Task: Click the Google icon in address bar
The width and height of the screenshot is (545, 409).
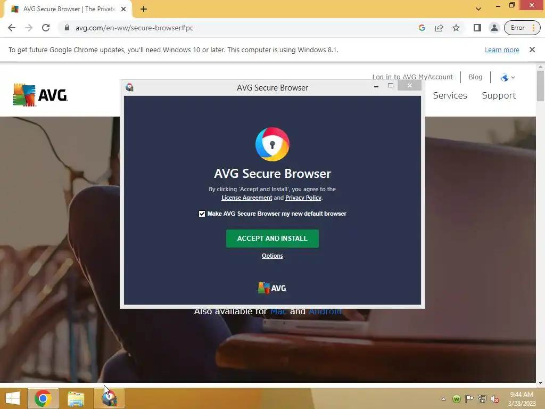Action: click(422, 28)
